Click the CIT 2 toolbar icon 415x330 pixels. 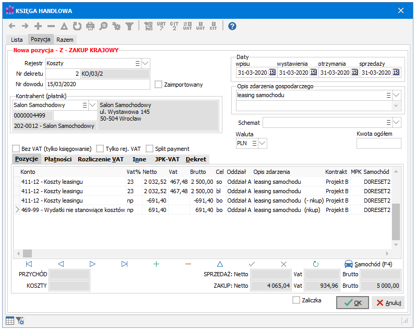[174, 26]
